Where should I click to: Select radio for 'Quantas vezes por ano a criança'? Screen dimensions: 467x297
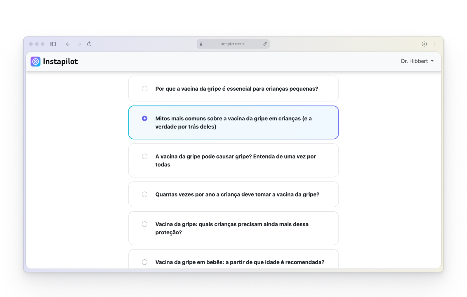pyautogui.click(x=144, y=194)
